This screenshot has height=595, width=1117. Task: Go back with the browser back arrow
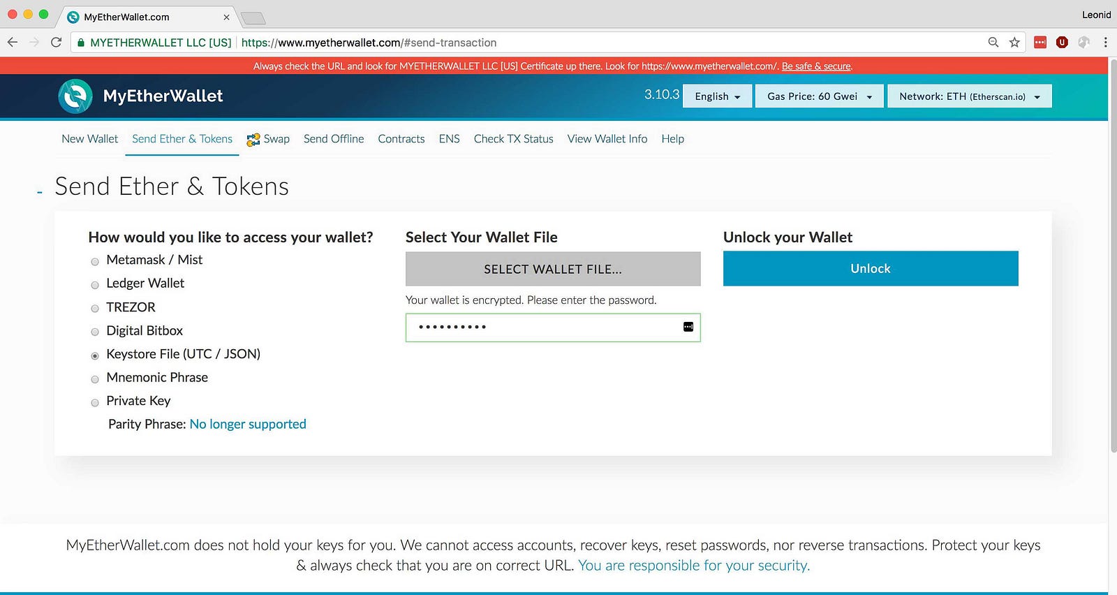click(13, 43)
